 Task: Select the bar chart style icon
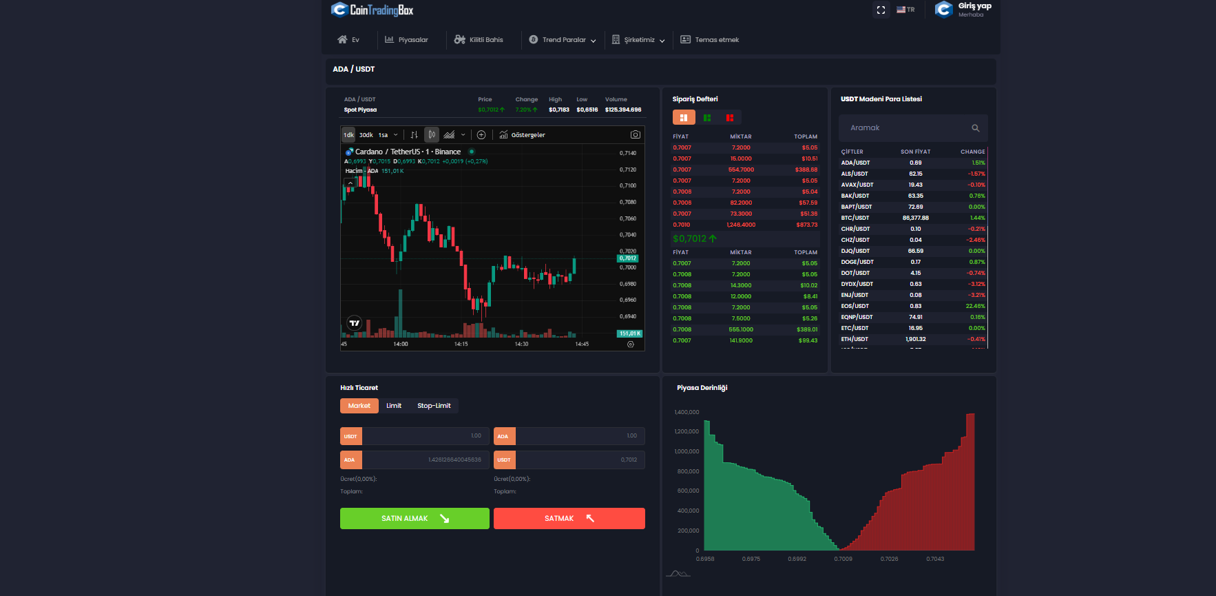414,135
